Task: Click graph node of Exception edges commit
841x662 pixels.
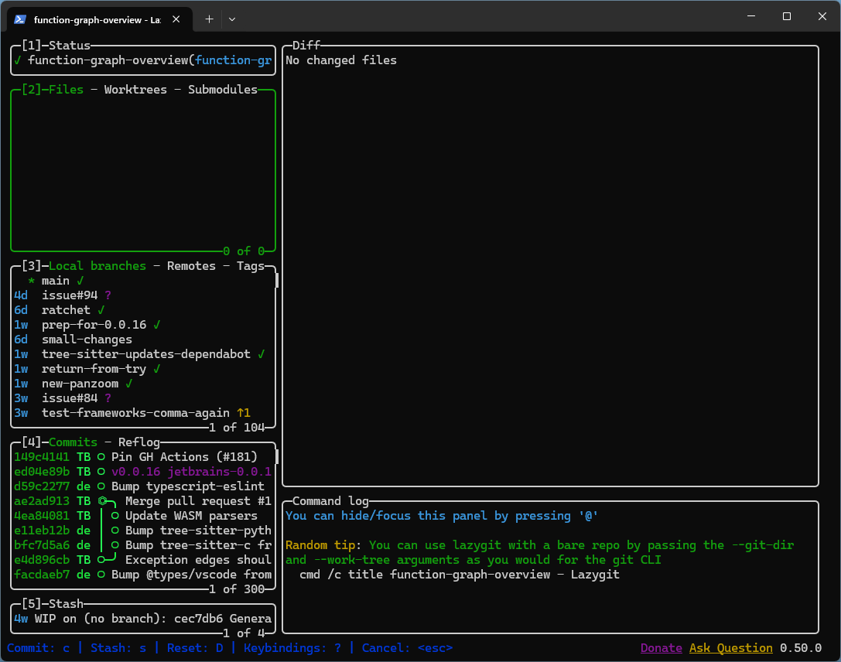Action: pos(101,560)
